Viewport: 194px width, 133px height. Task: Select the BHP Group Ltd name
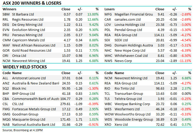24,93
